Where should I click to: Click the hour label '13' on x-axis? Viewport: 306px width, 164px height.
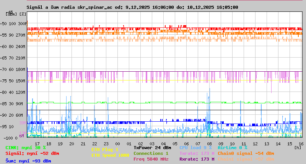(267, 144)
